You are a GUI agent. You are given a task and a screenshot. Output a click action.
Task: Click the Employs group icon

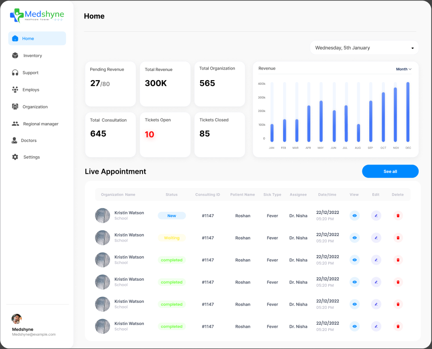[15, 89]
